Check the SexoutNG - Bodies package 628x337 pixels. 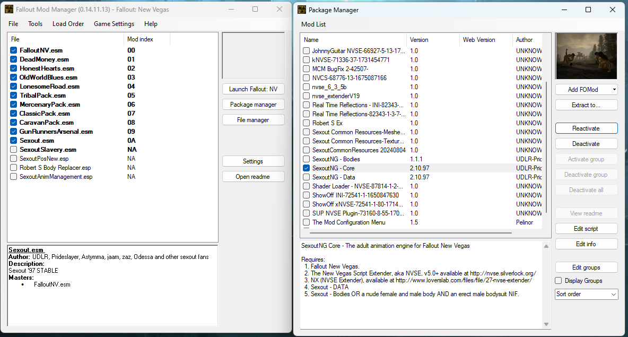pyautogui.click(x=307, y=159)
